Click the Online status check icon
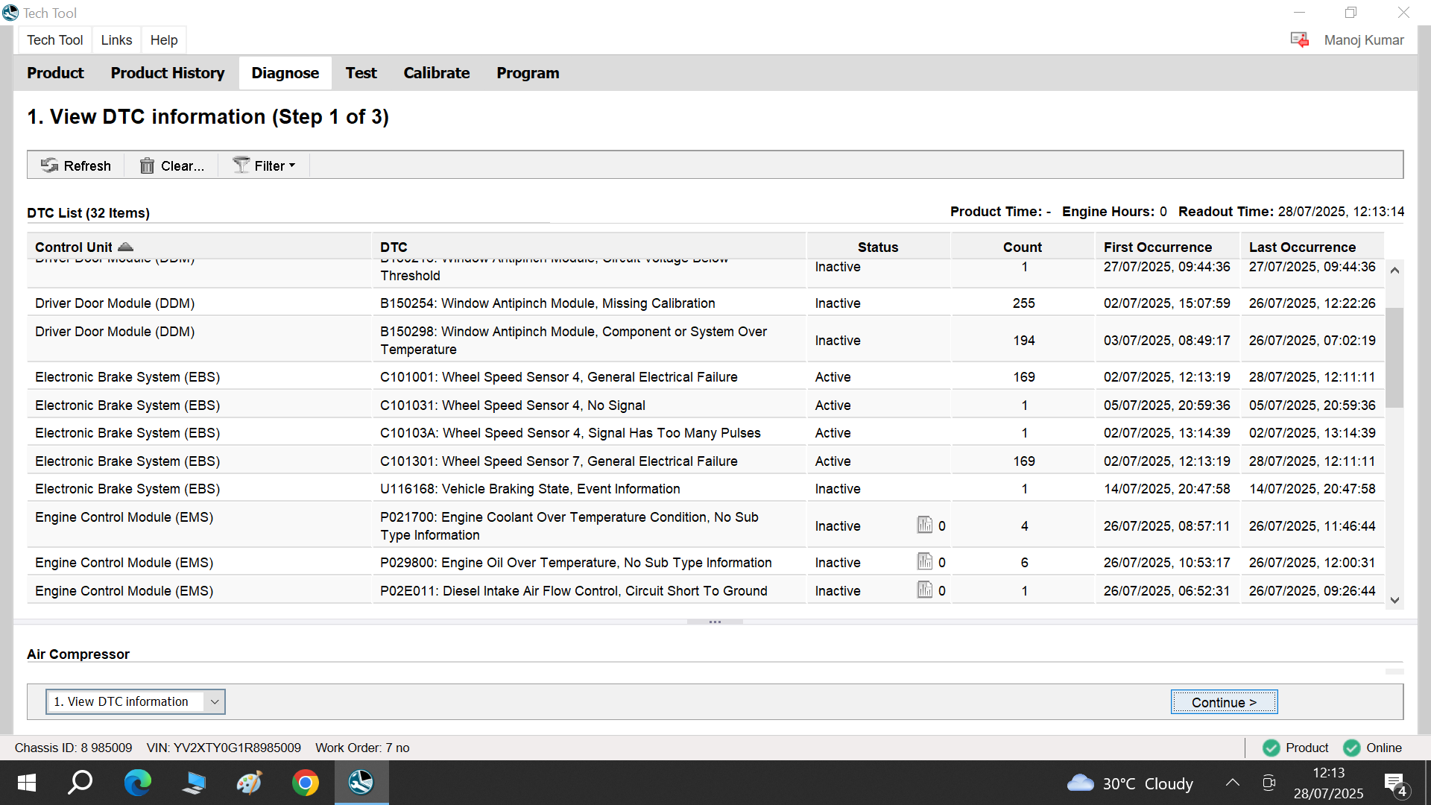The width and height of the screenshot is (1431, 805). [1351, 748]
